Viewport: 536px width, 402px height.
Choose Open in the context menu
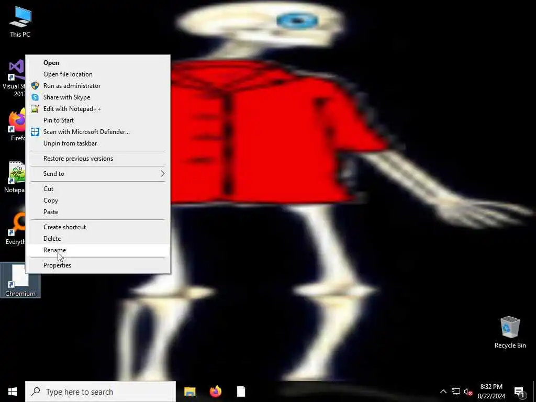pyautogui.click(x=98, y=63)
